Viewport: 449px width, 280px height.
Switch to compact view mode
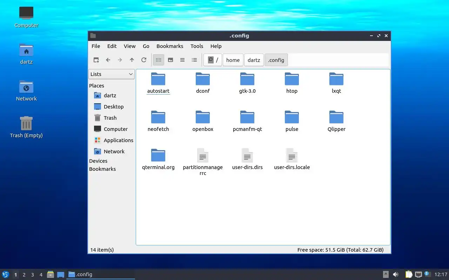point(182,60)
